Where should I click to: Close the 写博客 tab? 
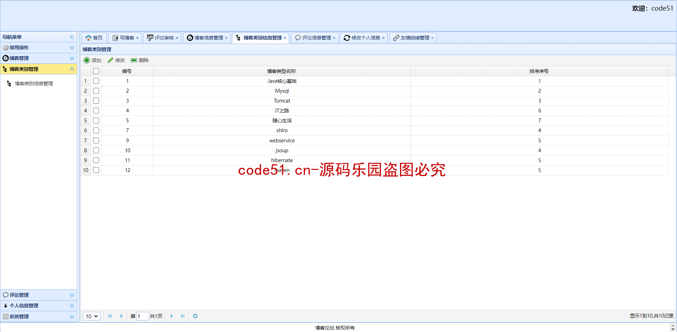tap(138, 38)
